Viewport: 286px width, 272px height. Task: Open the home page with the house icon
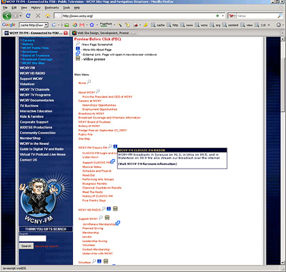(x=48, y=16)
